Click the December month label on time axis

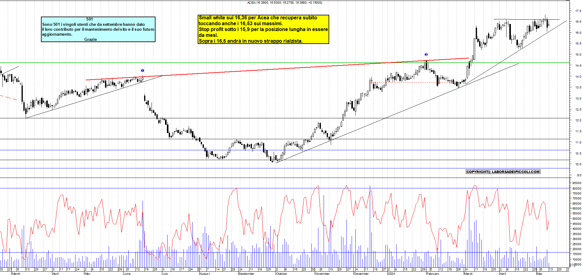(x=362, y=273)
